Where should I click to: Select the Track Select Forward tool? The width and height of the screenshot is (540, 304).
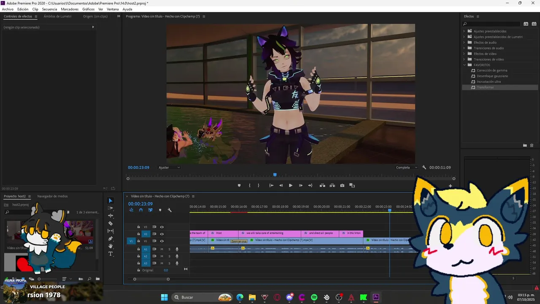tap(111, 208)
